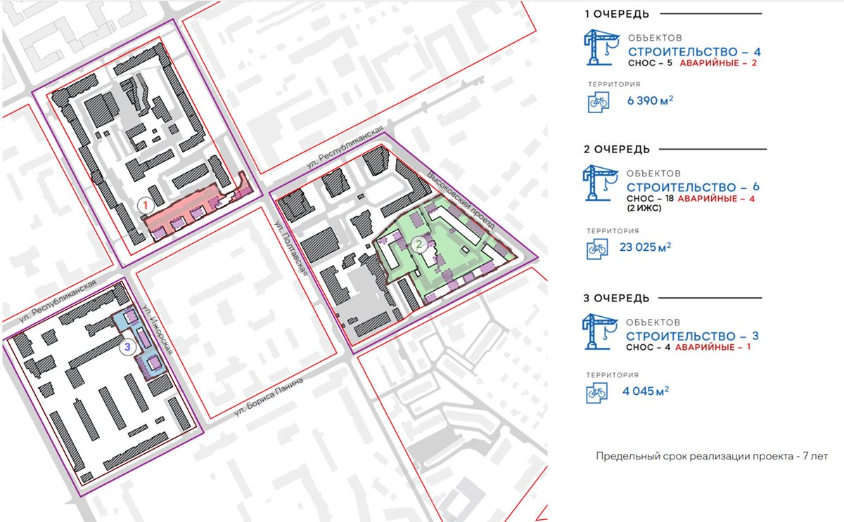The width and height of the screenshot is (844, 522).
Task: Click text 'СТРОИТЕЛЬСТВО – 6'
Action: pyautogui.click(x=693, y=187)
